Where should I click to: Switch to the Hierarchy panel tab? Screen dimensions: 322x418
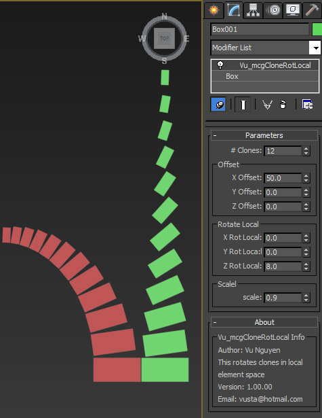point(253,10)
